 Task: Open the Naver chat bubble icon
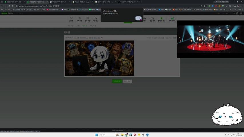click(237, 13)
